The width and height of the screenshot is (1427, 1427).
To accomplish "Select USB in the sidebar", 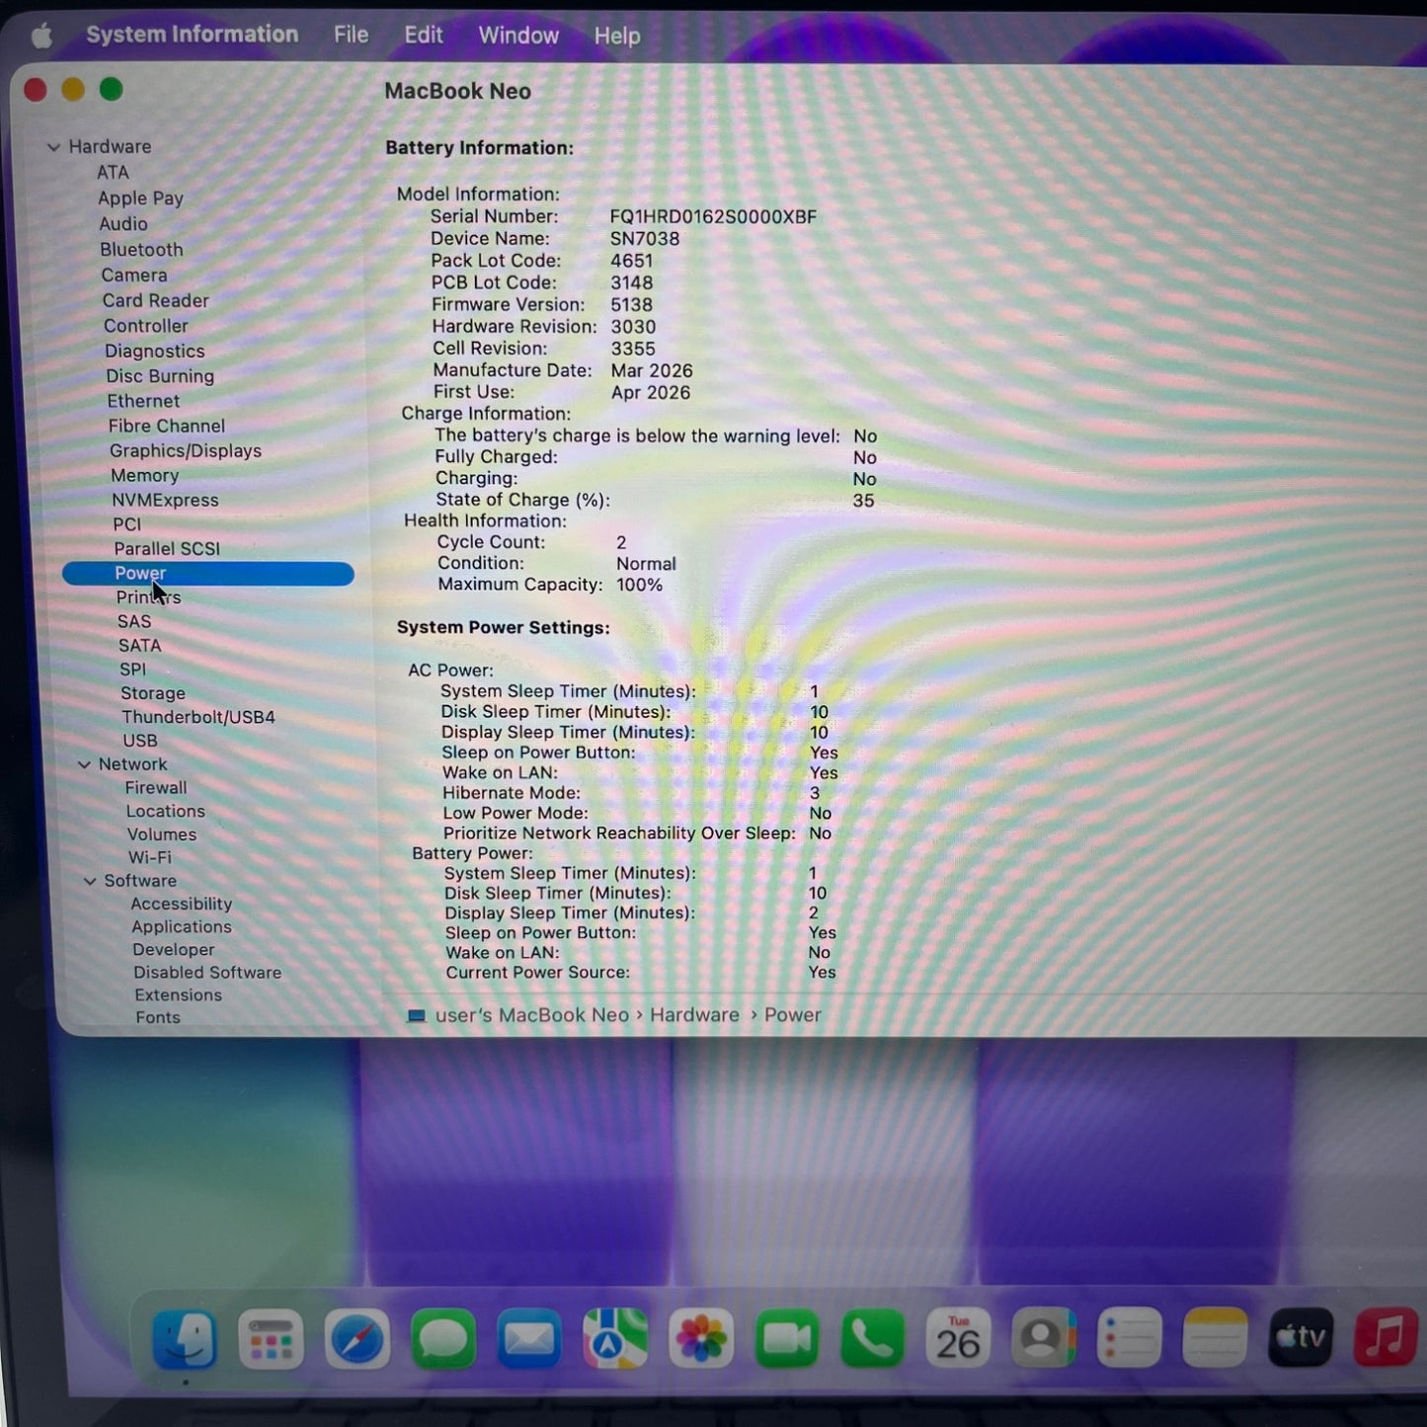I will [140, 742].
